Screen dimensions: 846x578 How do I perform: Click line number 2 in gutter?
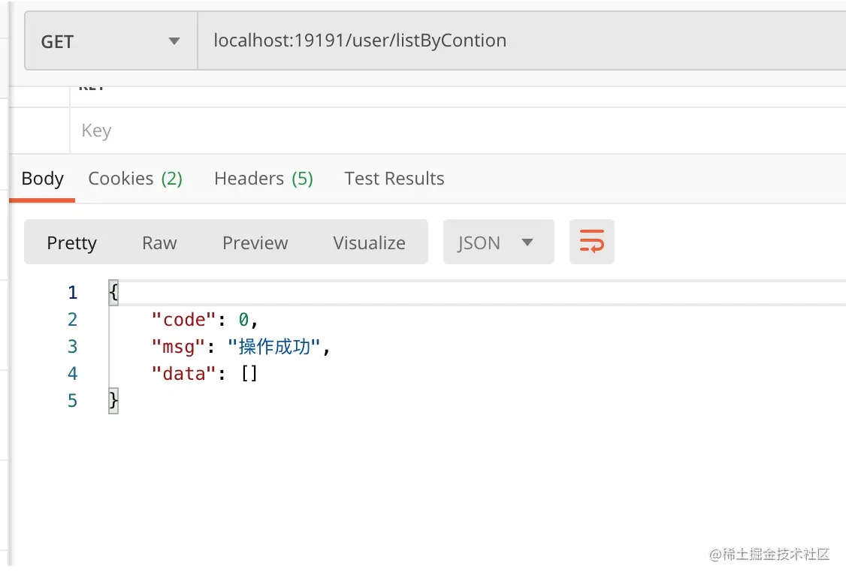pos(72,320)
